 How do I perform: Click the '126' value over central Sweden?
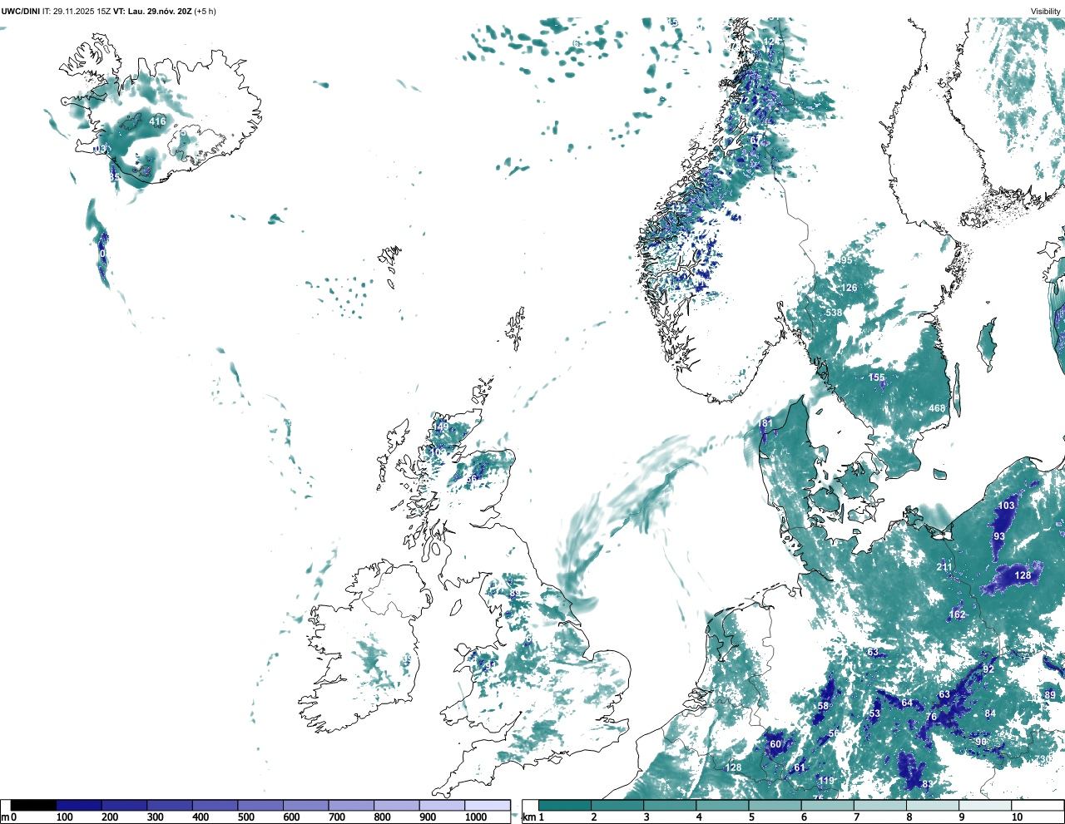click(849, 289)
